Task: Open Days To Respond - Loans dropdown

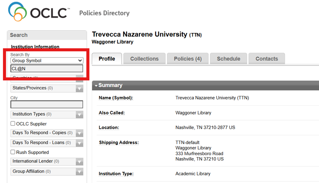Action: [x=80, y=143]
